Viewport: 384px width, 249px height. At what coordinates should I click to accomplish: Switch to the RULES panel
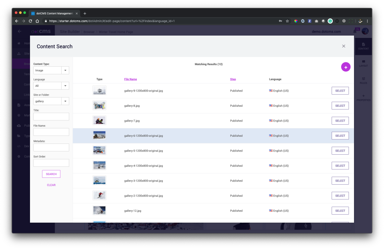tap(363, 80)
